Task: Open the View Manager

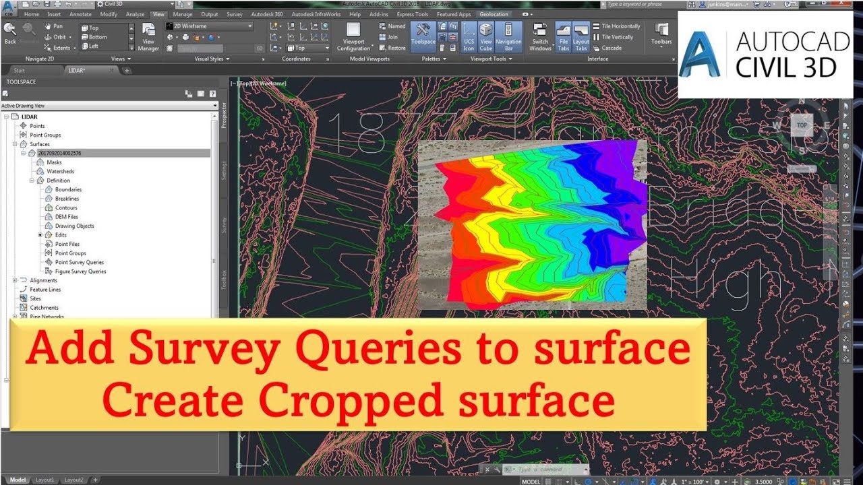Action: pyautogui.click(x=148, y=37)
